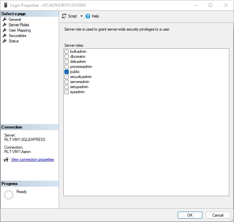234x222 pixels.
Task: Select the Status page entry
Action: click(14, 41)
